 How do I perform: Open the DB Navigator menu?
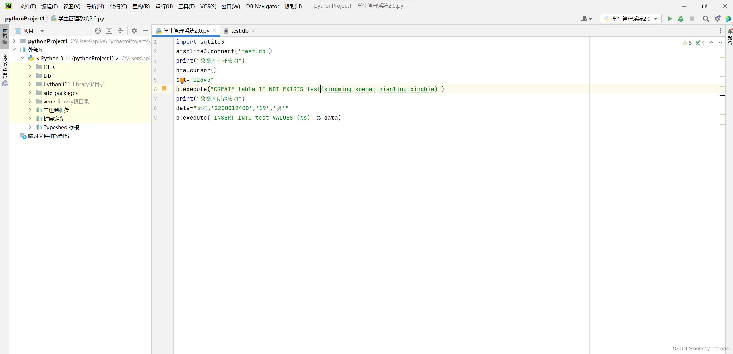(262, 6)
